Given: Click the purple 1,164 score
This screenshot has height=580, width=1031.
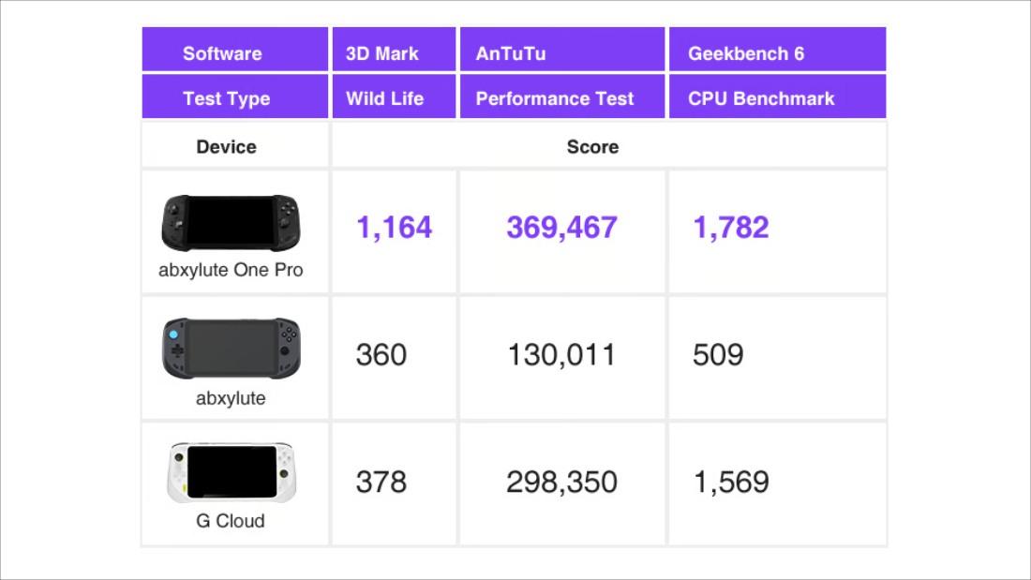Looking at the screenshot, I should (394, 227).
